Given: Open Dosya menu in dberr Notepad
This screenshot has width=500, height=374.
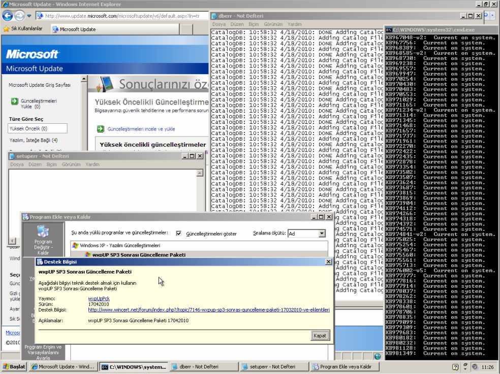Looking at the screenshot, I should click(x=218, y=24).
